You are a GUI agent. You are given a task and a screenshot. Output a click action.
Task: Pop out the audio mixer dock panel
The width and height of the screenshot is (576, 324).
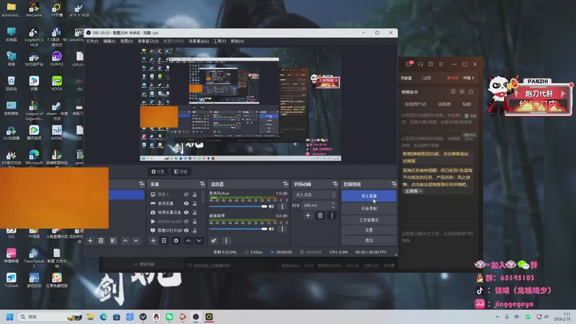(285, 184)
